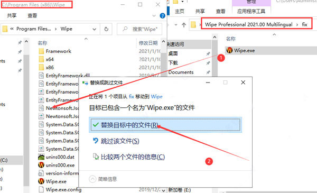317x193 pixels.
Task: Select the version-inform file
Action: pos(59,173)
